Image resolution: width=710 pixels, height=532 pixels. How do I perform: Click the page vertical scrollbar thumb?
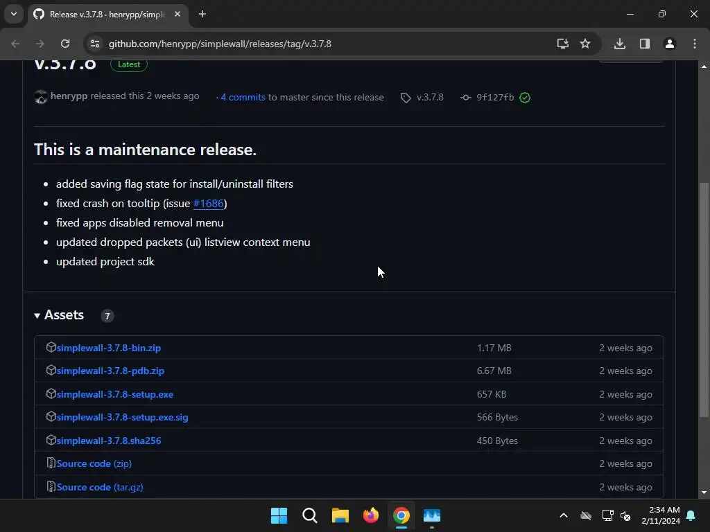coord(704,299)
